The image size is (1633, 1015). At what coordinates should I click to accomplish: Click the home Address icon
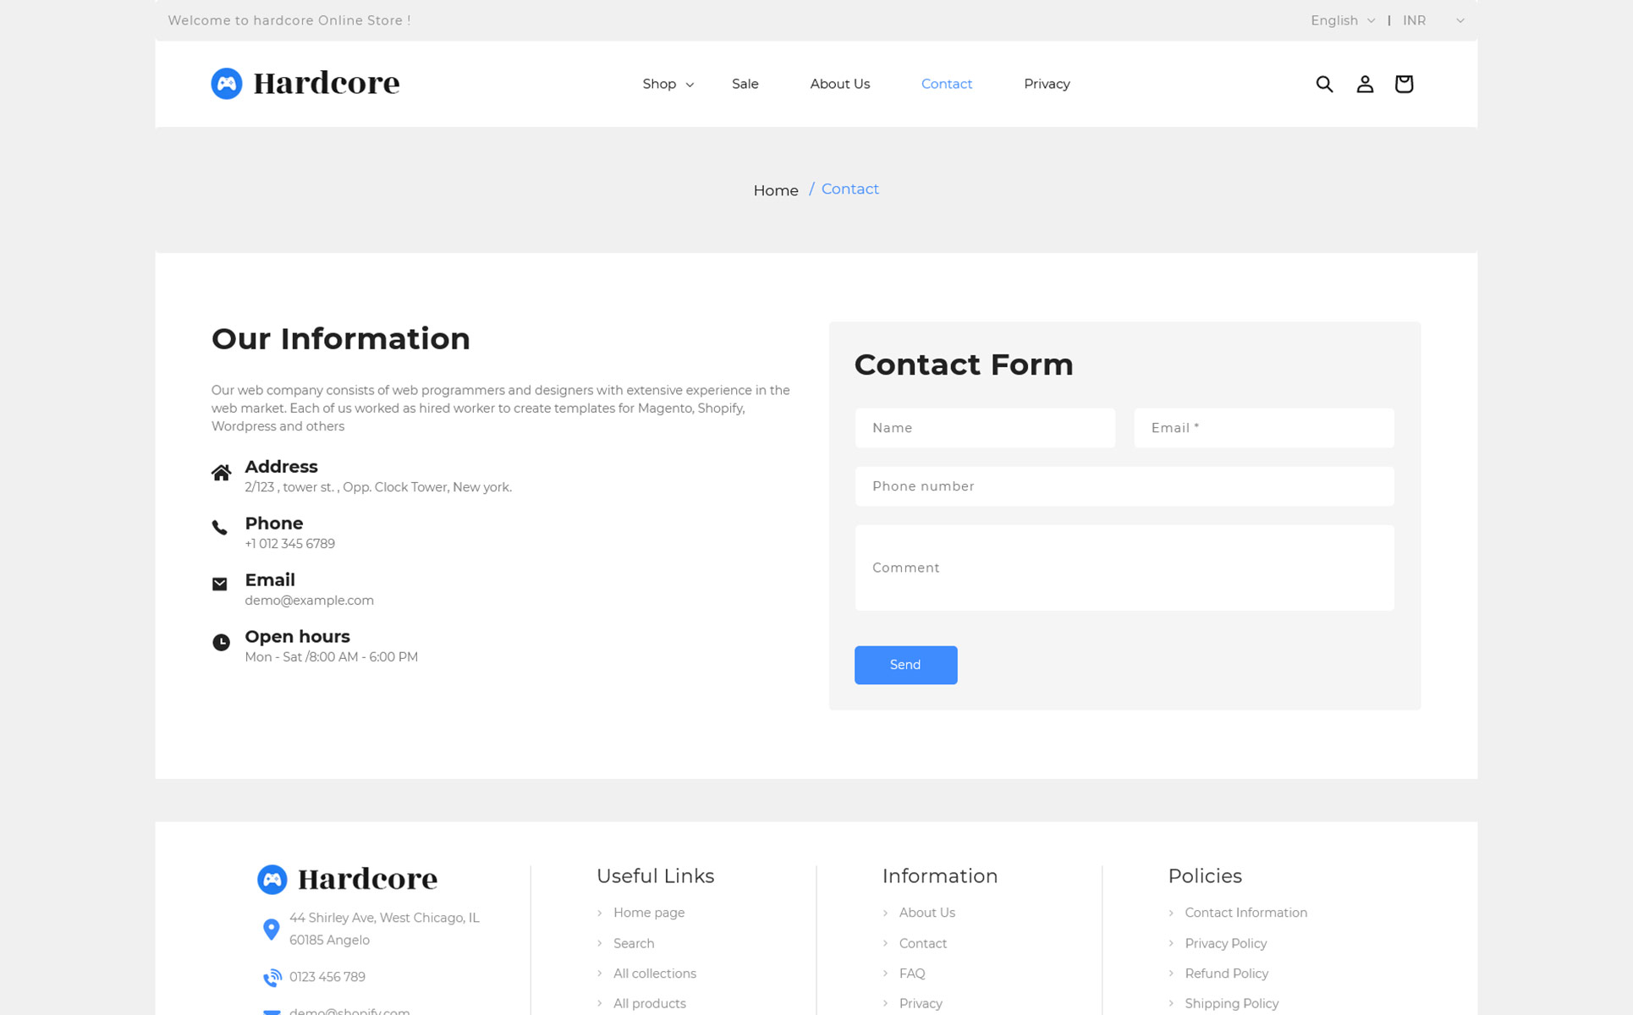(x=221, y=473)
